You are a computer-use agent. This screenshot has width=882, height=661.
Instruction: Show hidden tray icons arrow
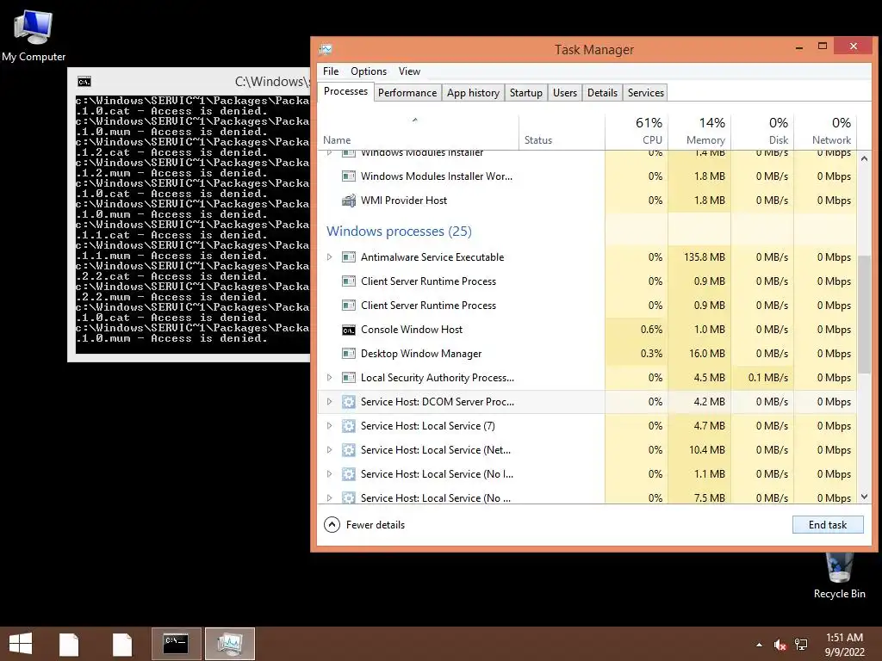click(760, 645)
